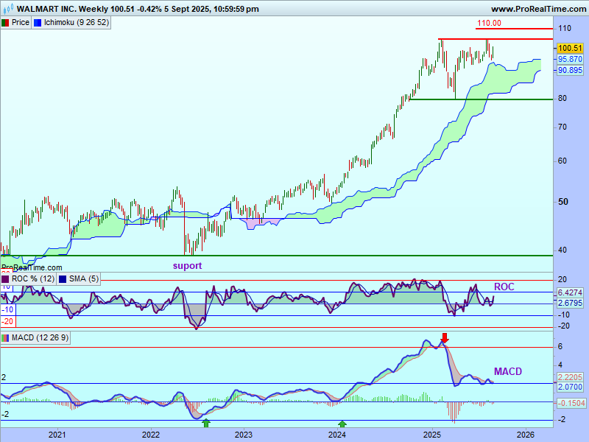Click the green up arrow near 2024
Viewport: 589px width, 442px height.
[x=342, y=424]
